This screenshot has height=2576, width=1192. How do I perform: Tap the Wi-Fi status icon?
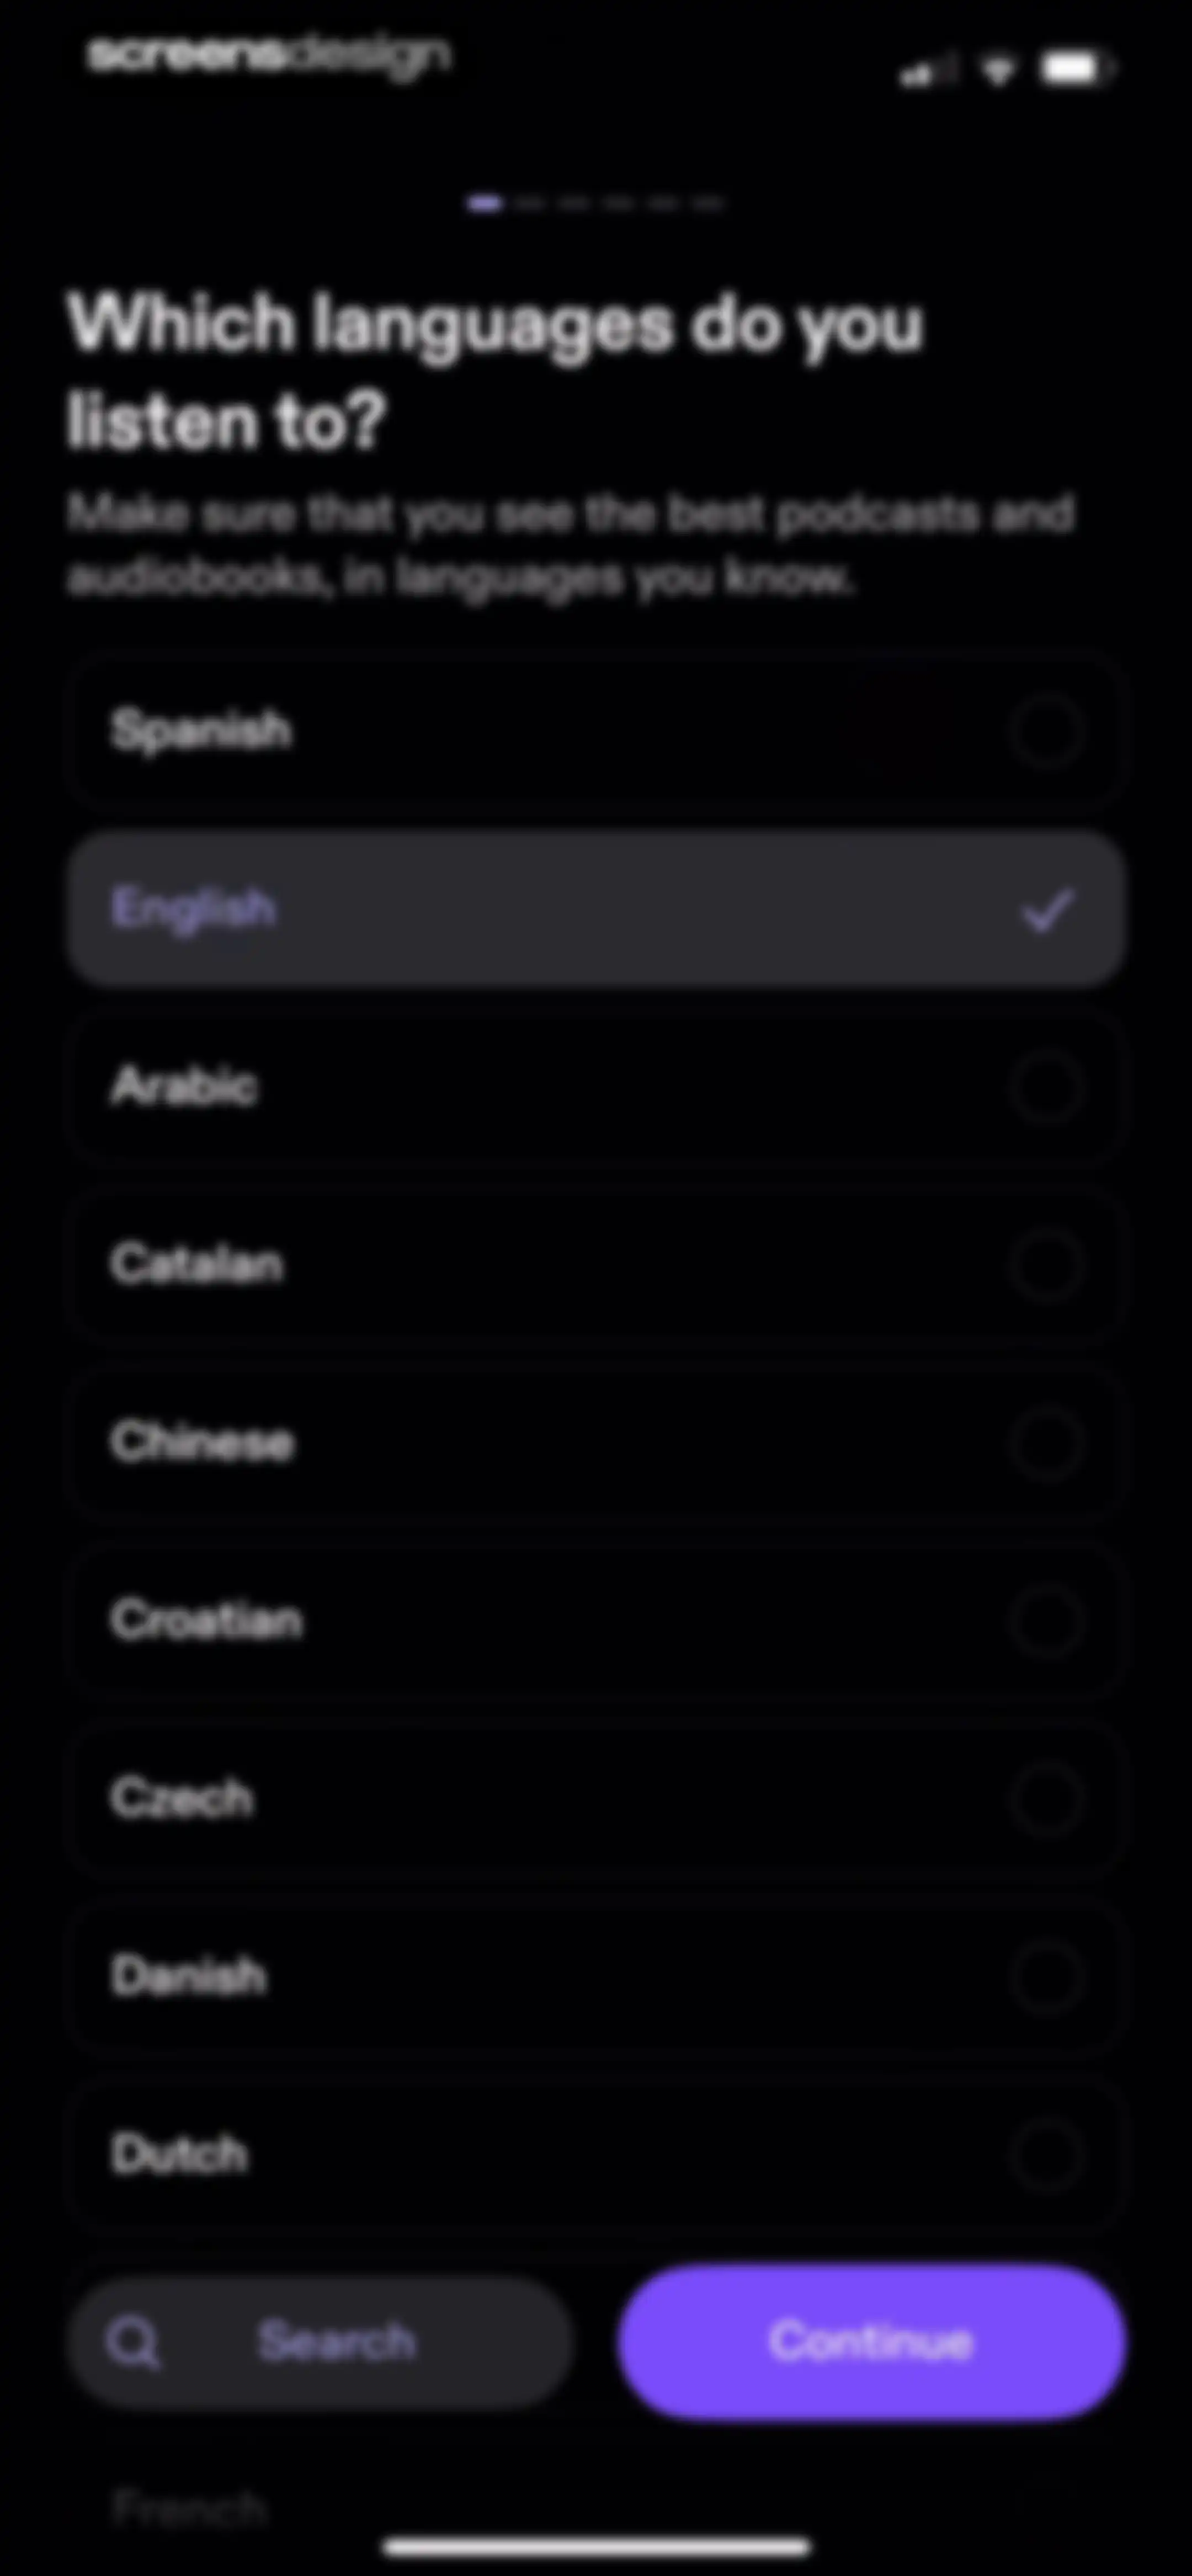997,70
